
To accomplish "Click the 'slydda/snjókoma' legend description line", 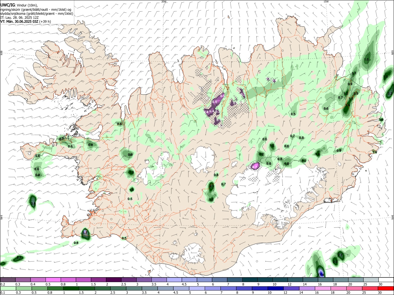I will click(37, 14).
